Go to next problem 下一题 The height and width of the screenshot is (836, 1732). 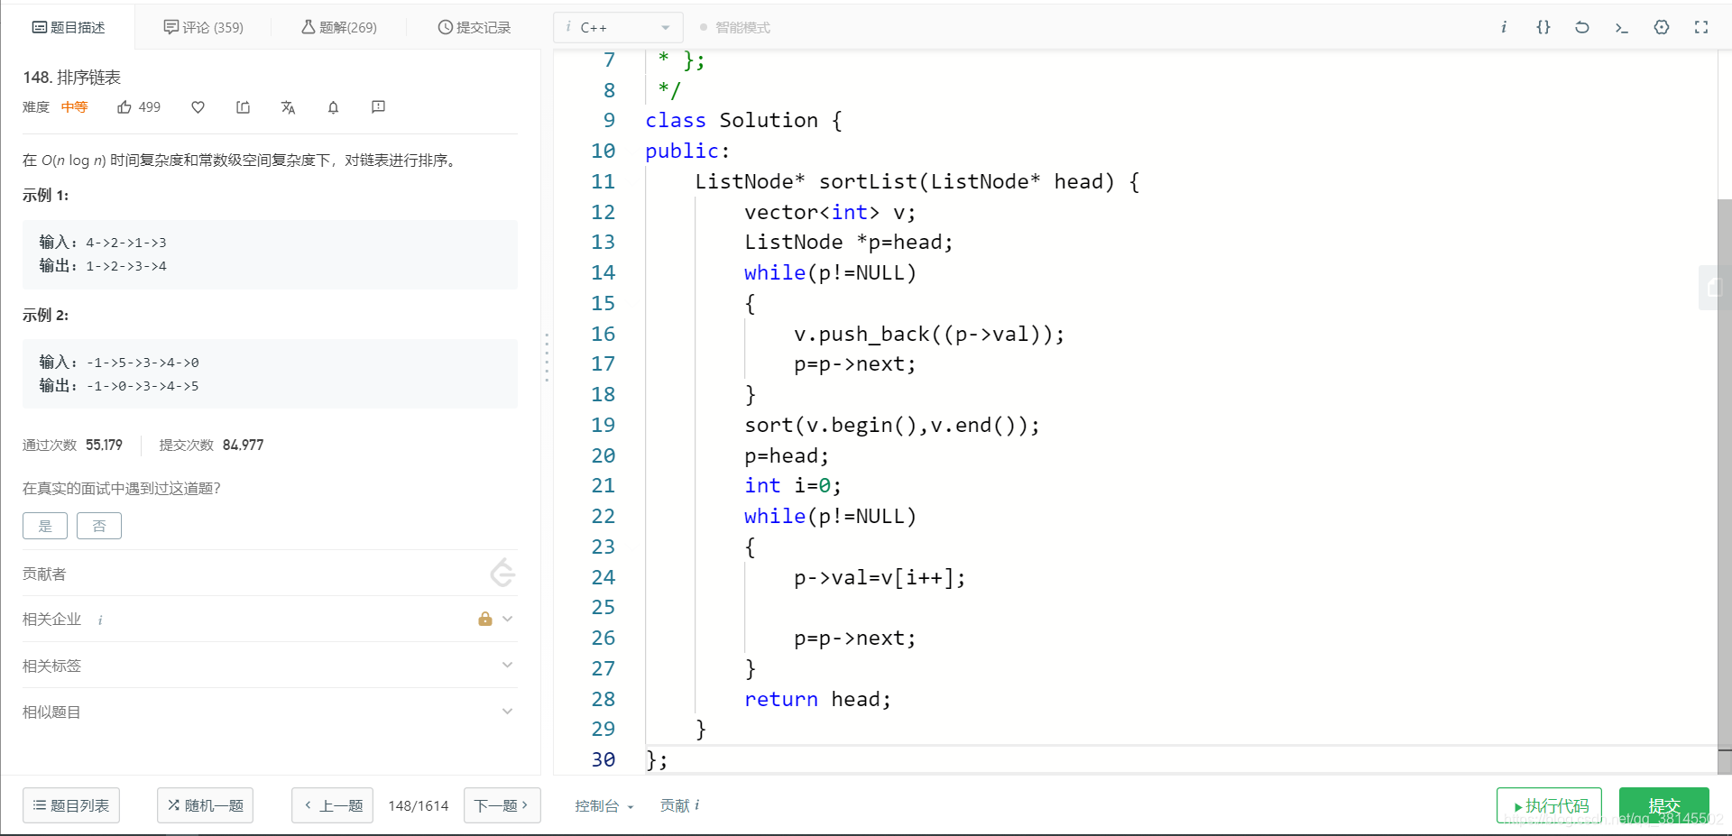[502, 805]
